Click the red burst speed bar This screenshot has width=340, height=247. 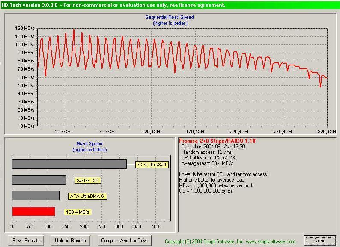click(34, 212)
